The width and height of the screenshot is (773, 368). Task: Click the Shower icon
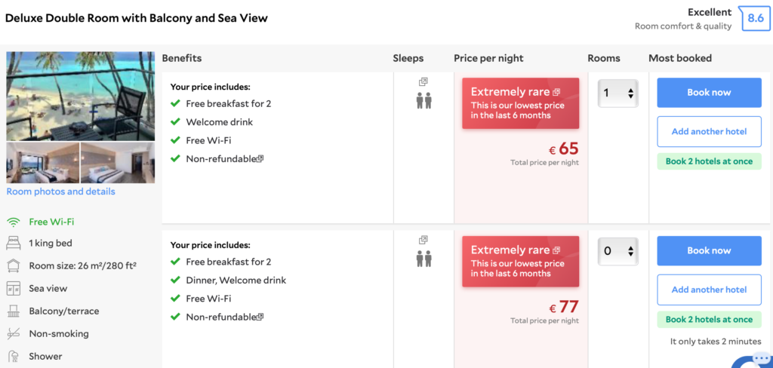coord(13,356)
